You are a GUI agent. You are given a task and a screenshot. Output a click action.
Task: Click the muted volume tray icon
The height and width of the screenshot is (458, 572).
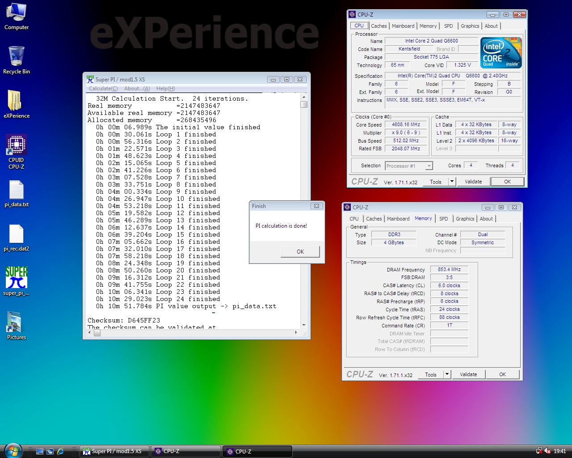547,451
